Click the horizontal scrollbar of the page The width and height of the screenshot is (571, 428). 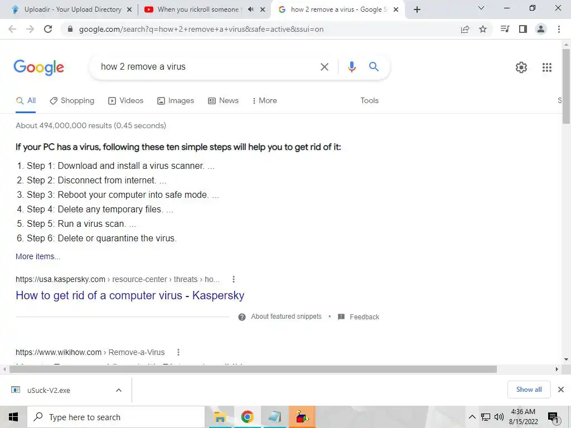tap(253, 369)
